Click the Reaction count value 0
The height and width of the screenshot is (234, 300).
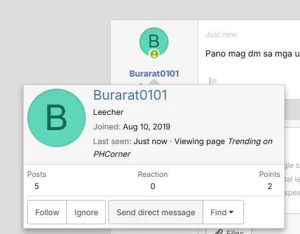153,186
